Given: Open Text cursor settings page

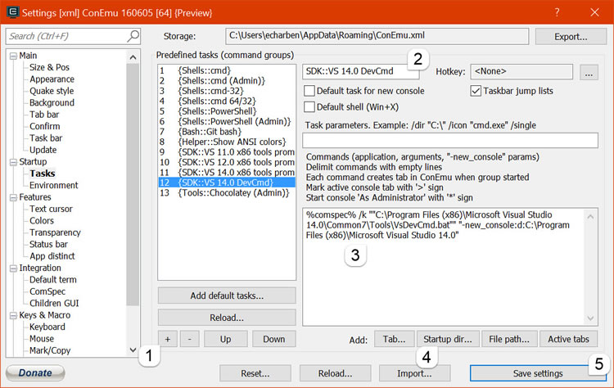Looking at the screenshot, I should [x=51, y=209].
